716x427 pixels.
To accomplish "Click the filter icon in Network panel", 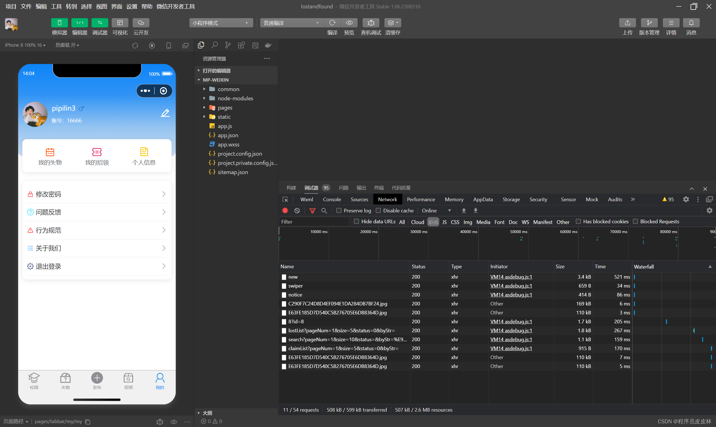I will pos(311,210).
